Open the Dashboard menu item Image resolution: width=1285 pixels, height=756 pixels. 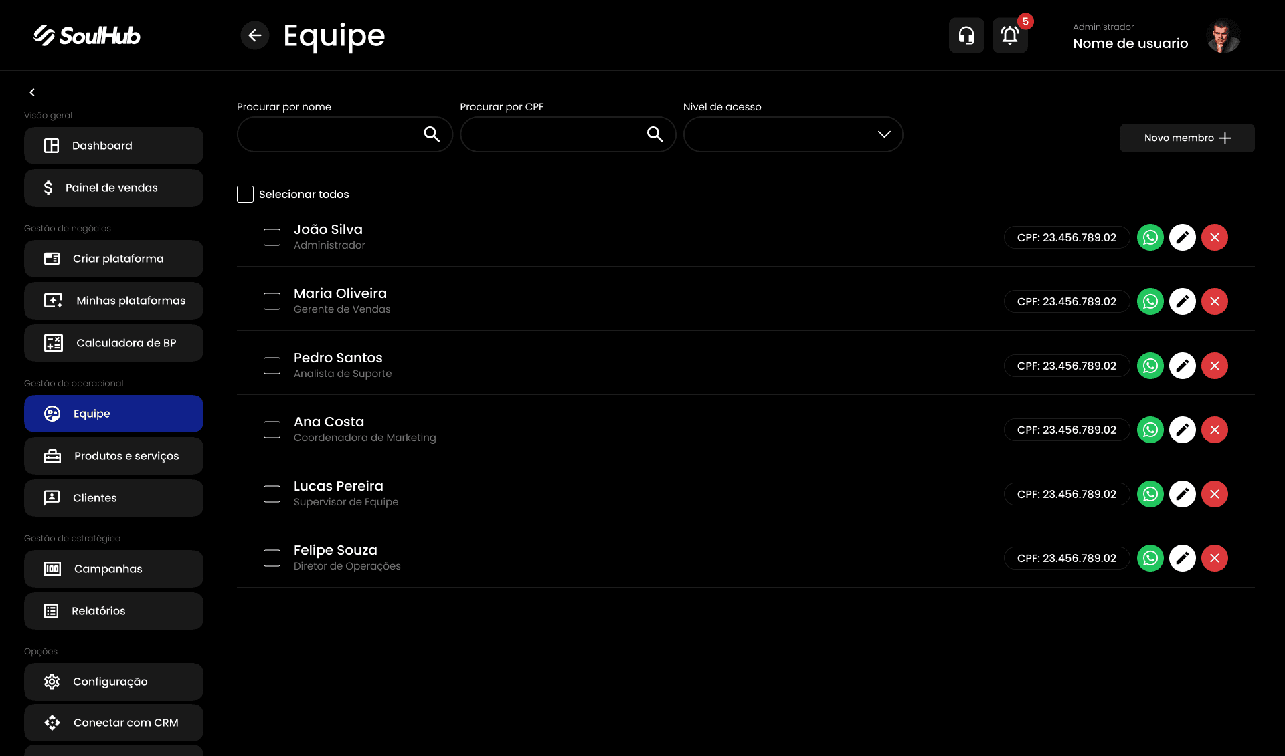click(114, 146)
